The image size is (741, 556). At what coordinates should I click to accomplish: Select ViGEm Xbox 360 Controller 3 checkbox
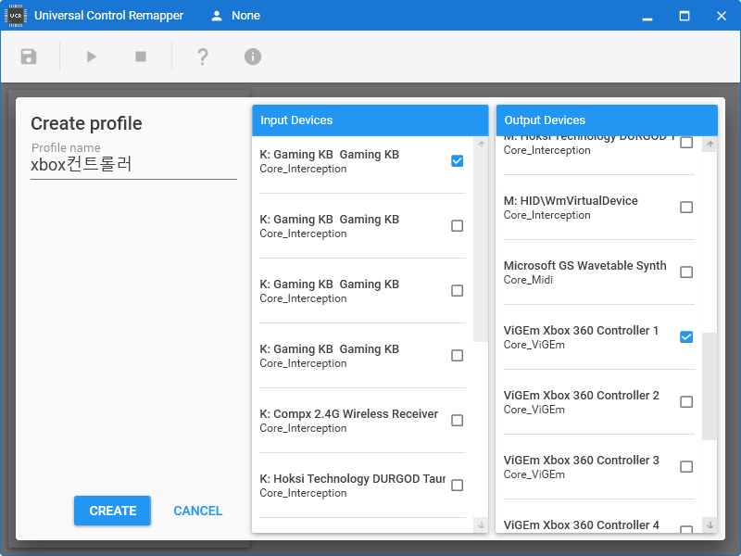(686, 467)
